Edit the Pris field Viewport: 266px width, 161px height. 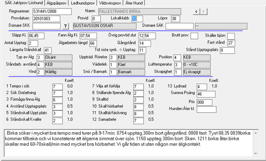click(204, 102)
